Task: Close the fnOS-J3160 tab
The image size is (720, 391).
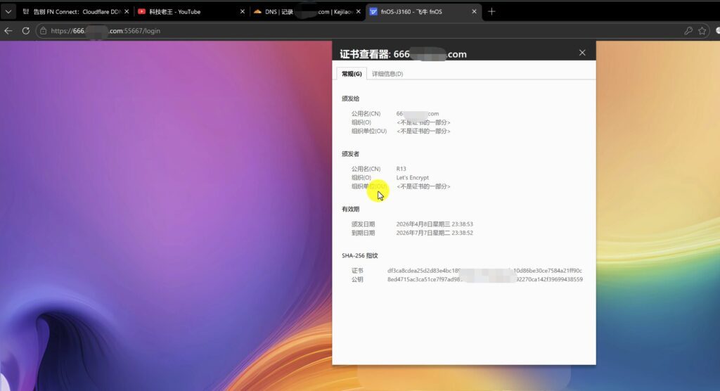Action: click(475, 11)
